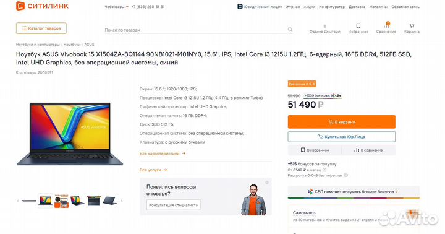Viewport: 445px width, 234px height.
Task: Focus the Поиск по товарам search field
Action: [x=196, y=30]
